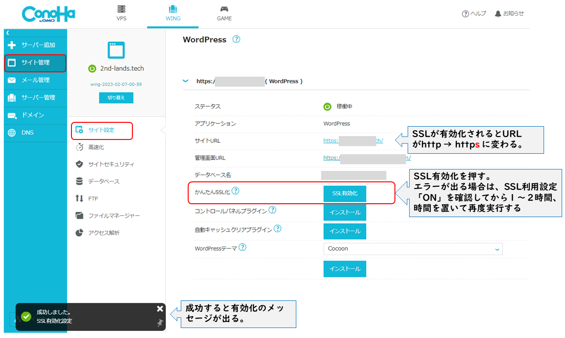Select サイト管理 in sidebar

tap(35, 63)
